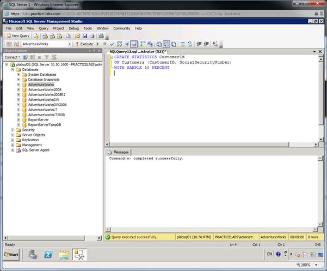Viewport: 327px width, 271px height.
Task: Open an Analysis Services MDX Query
Action: pyautogui.click(x=45, y=36)
